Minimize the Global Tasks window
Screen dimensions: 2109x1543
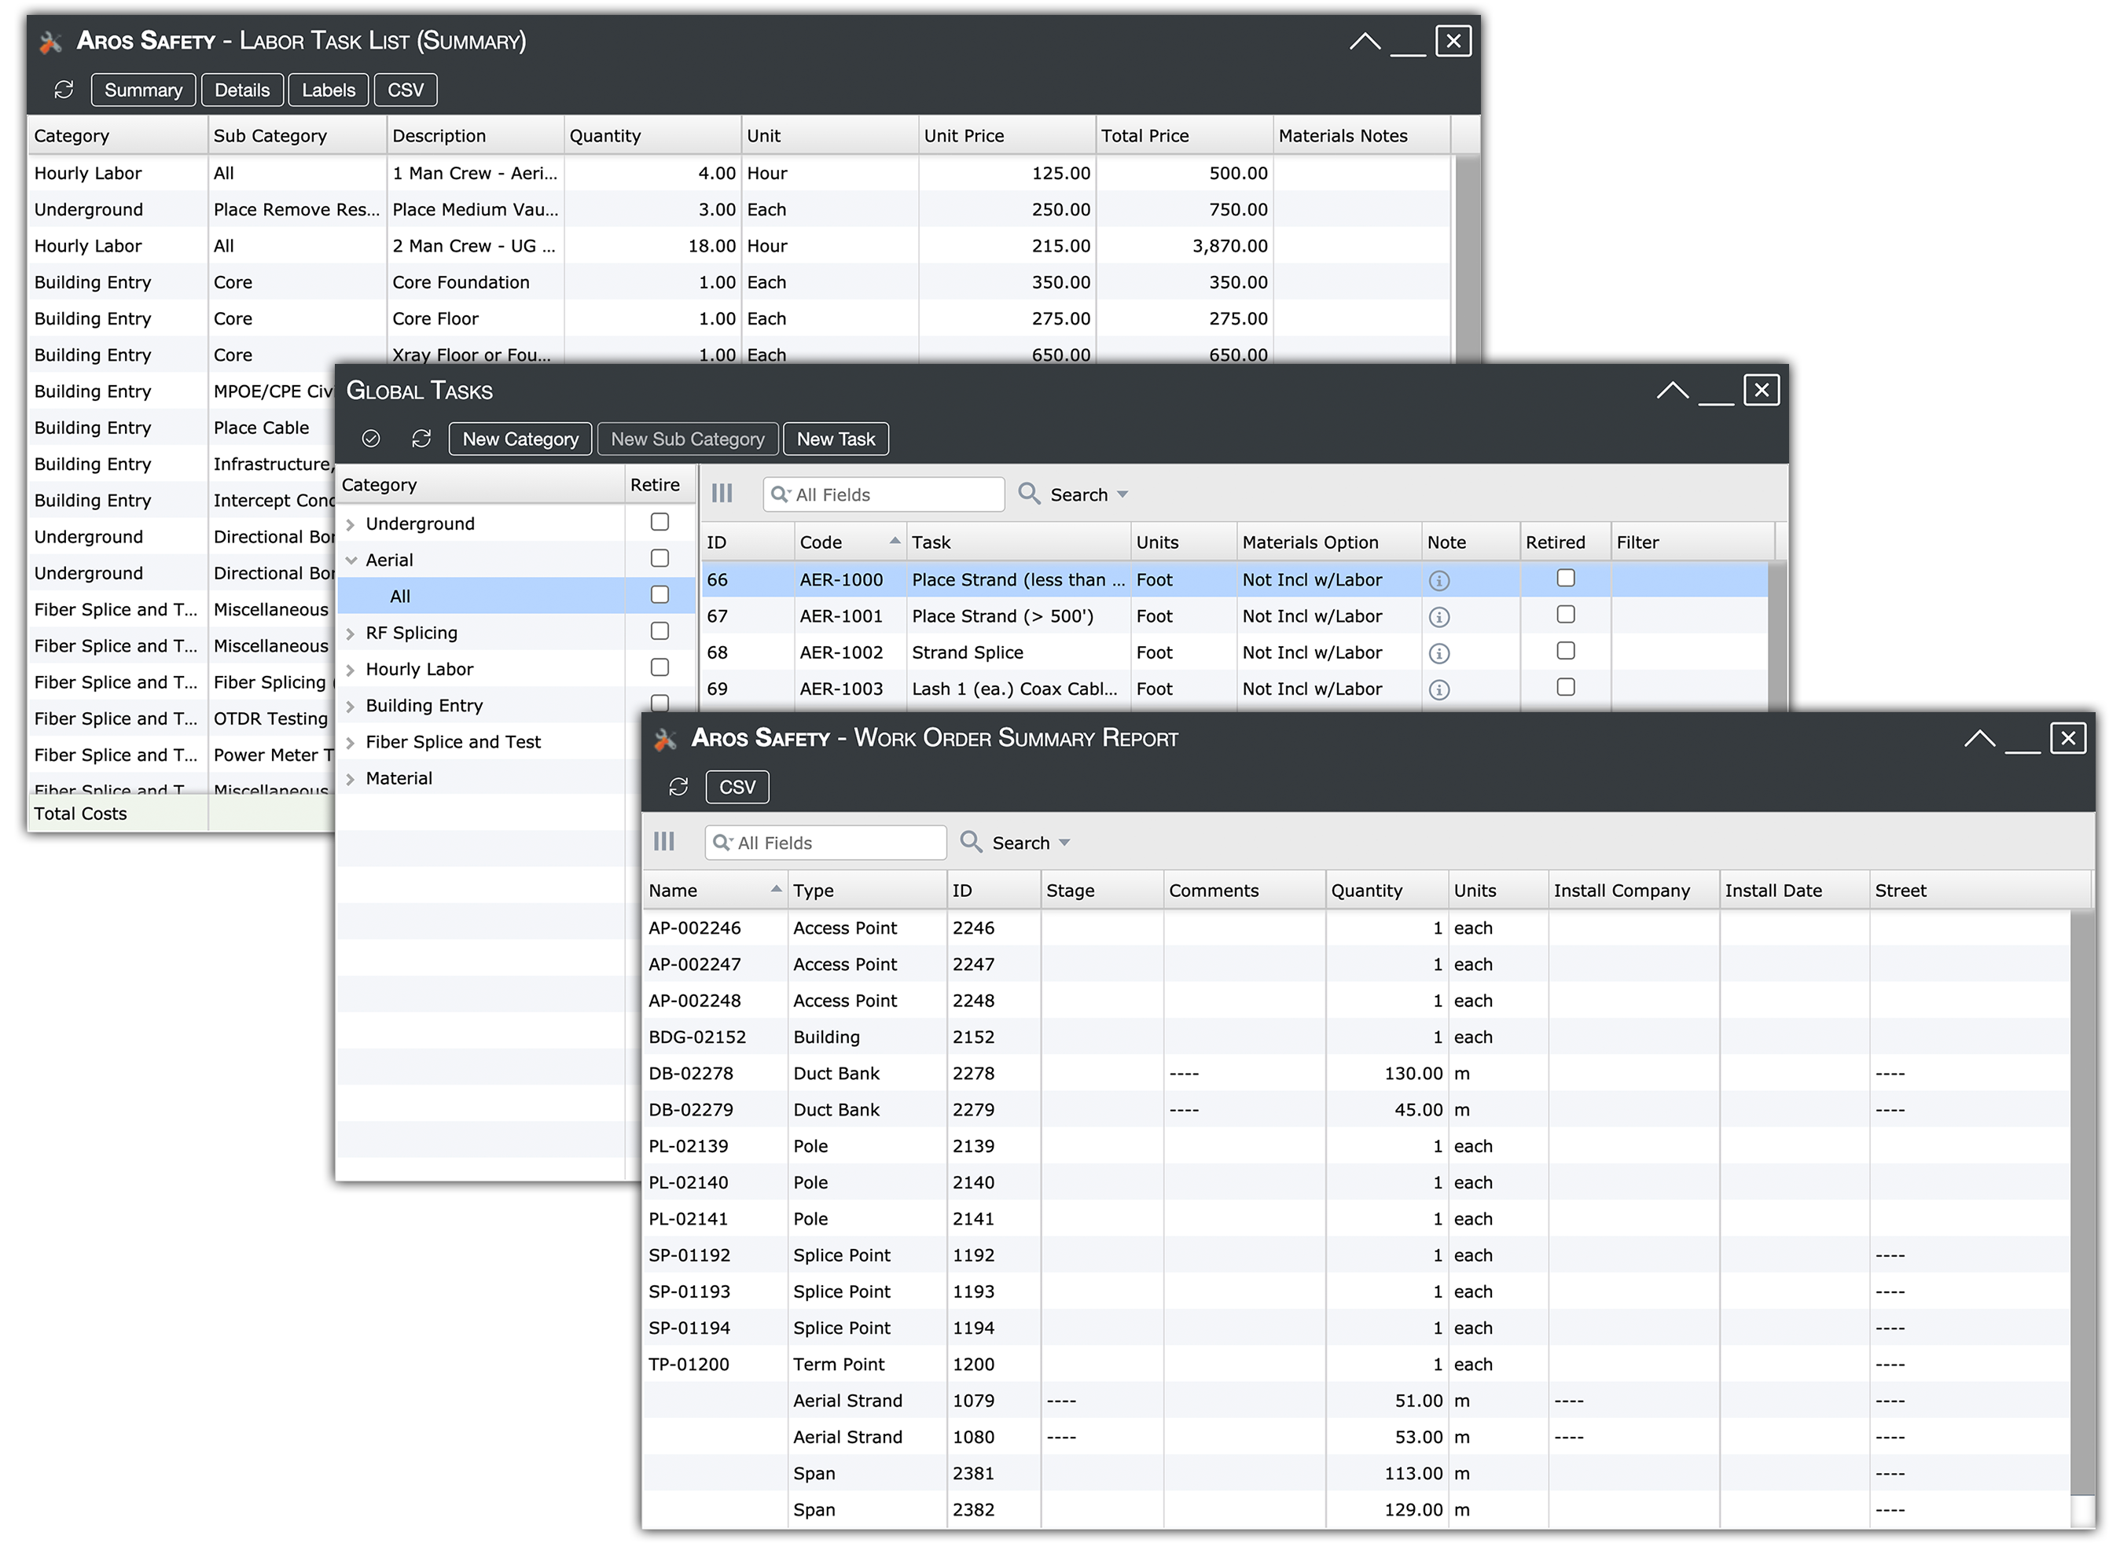[x=1716, y=402]
